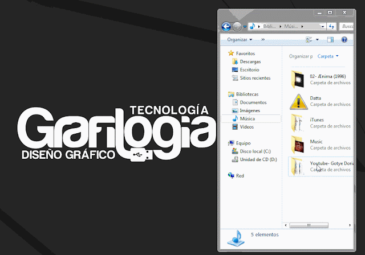Select Red in the navigation pane
The width and height of the screenshot is (365, 255).
pos(240,176)
